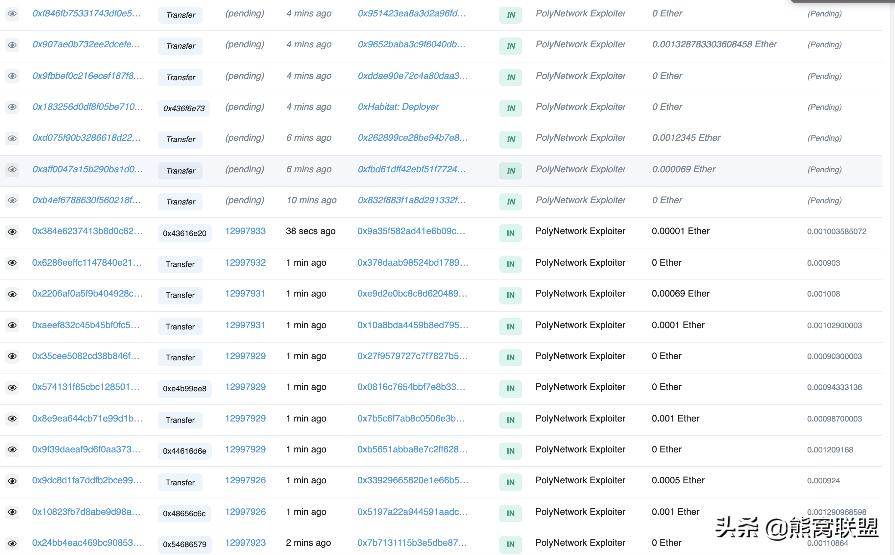Viewport: 895px width, 555px height.
Task: Open sender address 0x951423ea8a3d2a96fd
Action: pyautogui.click(x=412, y=13)
